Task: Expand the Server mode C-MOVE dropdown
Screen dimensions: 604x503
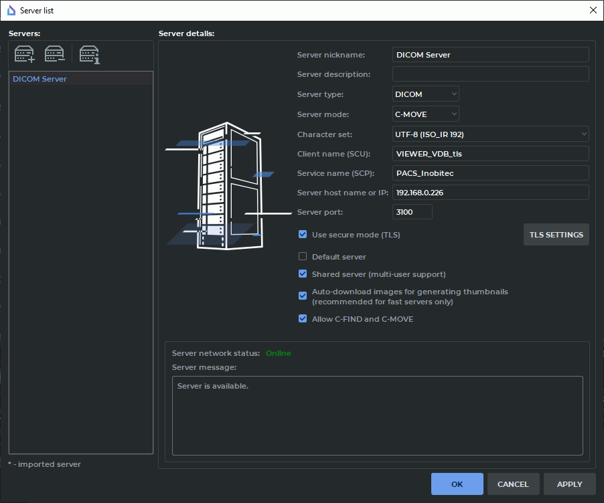Action: [x=426, y=114]
